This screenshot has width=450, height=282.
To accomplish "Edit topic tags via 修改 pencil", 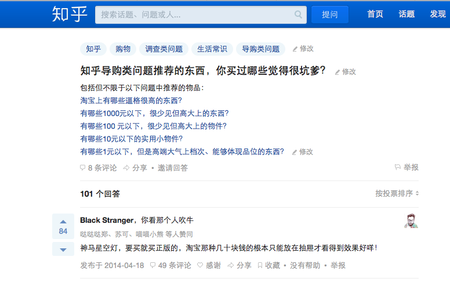I will 303,49.
